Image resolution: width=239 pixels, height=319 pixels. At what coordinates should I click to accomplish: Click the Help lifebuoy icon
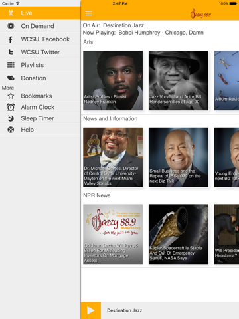11,130
